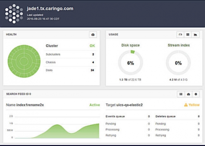Image resolution: width=205 pixels, height=146 pixels.
Task: Click the Active feed status label
Action: [94, 105]
